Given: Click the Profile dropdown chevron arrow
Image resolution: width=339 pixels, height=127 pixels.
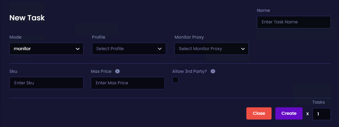Looking at the screenshot, I should click(x=160, y=49).
